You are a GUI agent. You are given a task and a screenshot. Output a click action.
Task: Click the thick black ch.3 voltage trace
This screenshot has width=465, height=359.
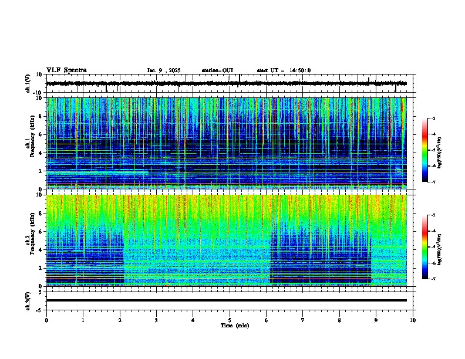click(x=227, y=300)
